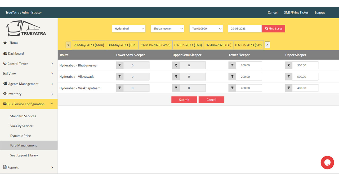Click the TrueYatra bus logo
Image resolution: width=339 pixels, height=191 pixels.
[x=26, y=29]
